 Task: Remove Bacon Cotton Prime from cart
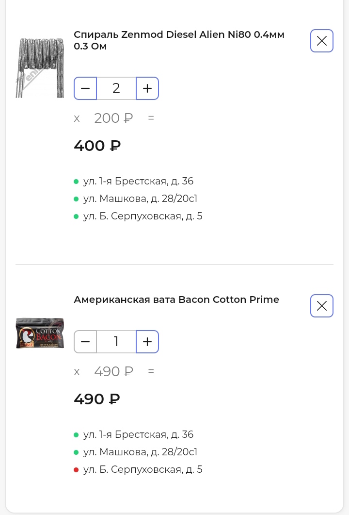click(322, 306)
